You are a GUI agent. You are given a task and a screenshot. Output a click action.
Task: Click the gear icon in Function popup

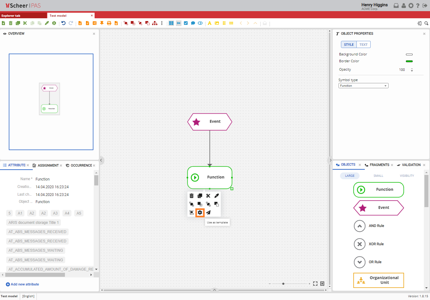(200, 213)
